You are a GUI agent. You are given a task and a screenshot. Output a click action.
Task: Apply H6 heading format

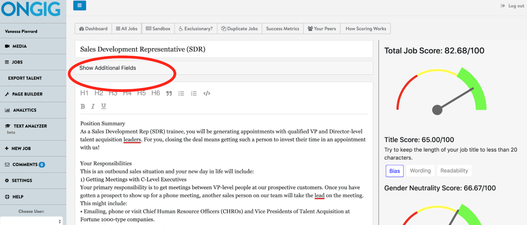tap(156, 93)
